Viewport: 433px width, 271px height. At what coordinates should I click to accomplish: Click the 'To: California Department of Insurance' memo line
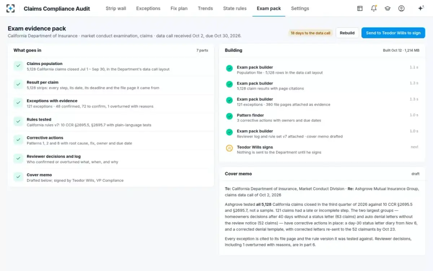coord(322,192)
